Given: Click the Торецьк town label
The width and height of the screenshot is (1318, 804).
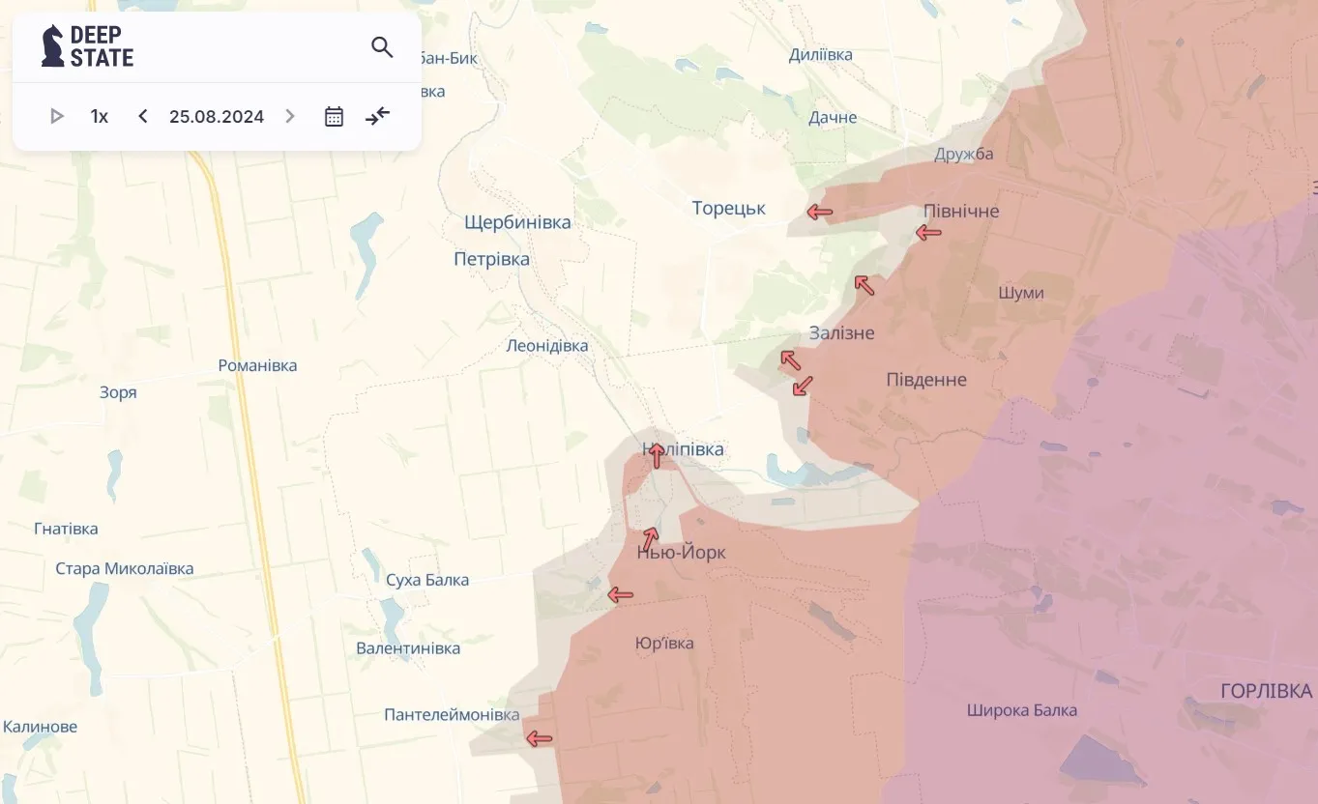Looking at the screenshot, I should (728, 207).
